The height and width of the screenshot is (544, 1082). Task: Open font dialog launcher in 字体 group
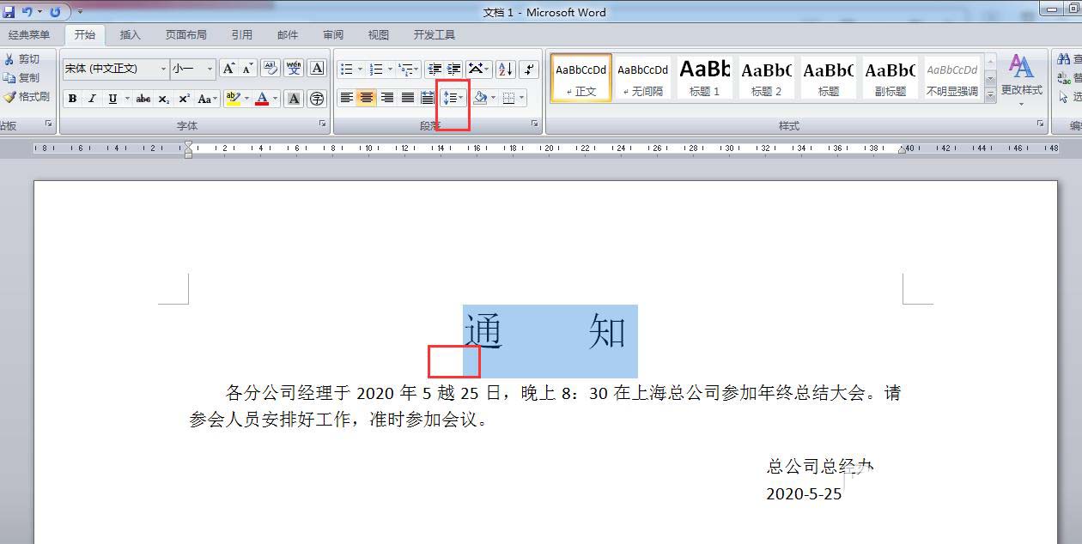323,124
